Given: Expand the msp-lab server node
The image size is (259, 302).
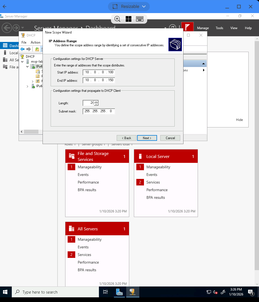Looking at the screenshot, I should pyautogui.click(x=22, y=62).
